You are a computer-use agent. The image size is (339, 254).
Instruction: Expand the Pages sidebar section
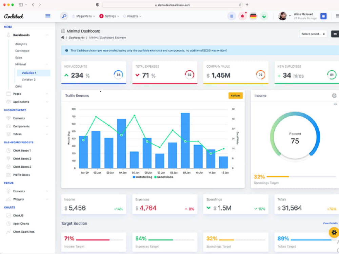[47, 94]
